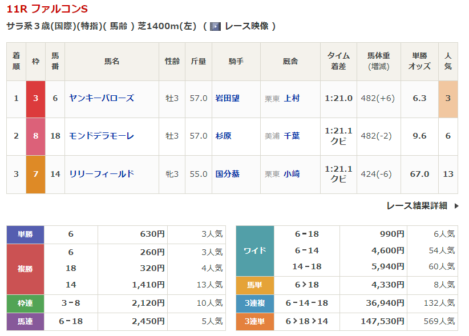Open the レース映像 link

click(x=246, y=26)
